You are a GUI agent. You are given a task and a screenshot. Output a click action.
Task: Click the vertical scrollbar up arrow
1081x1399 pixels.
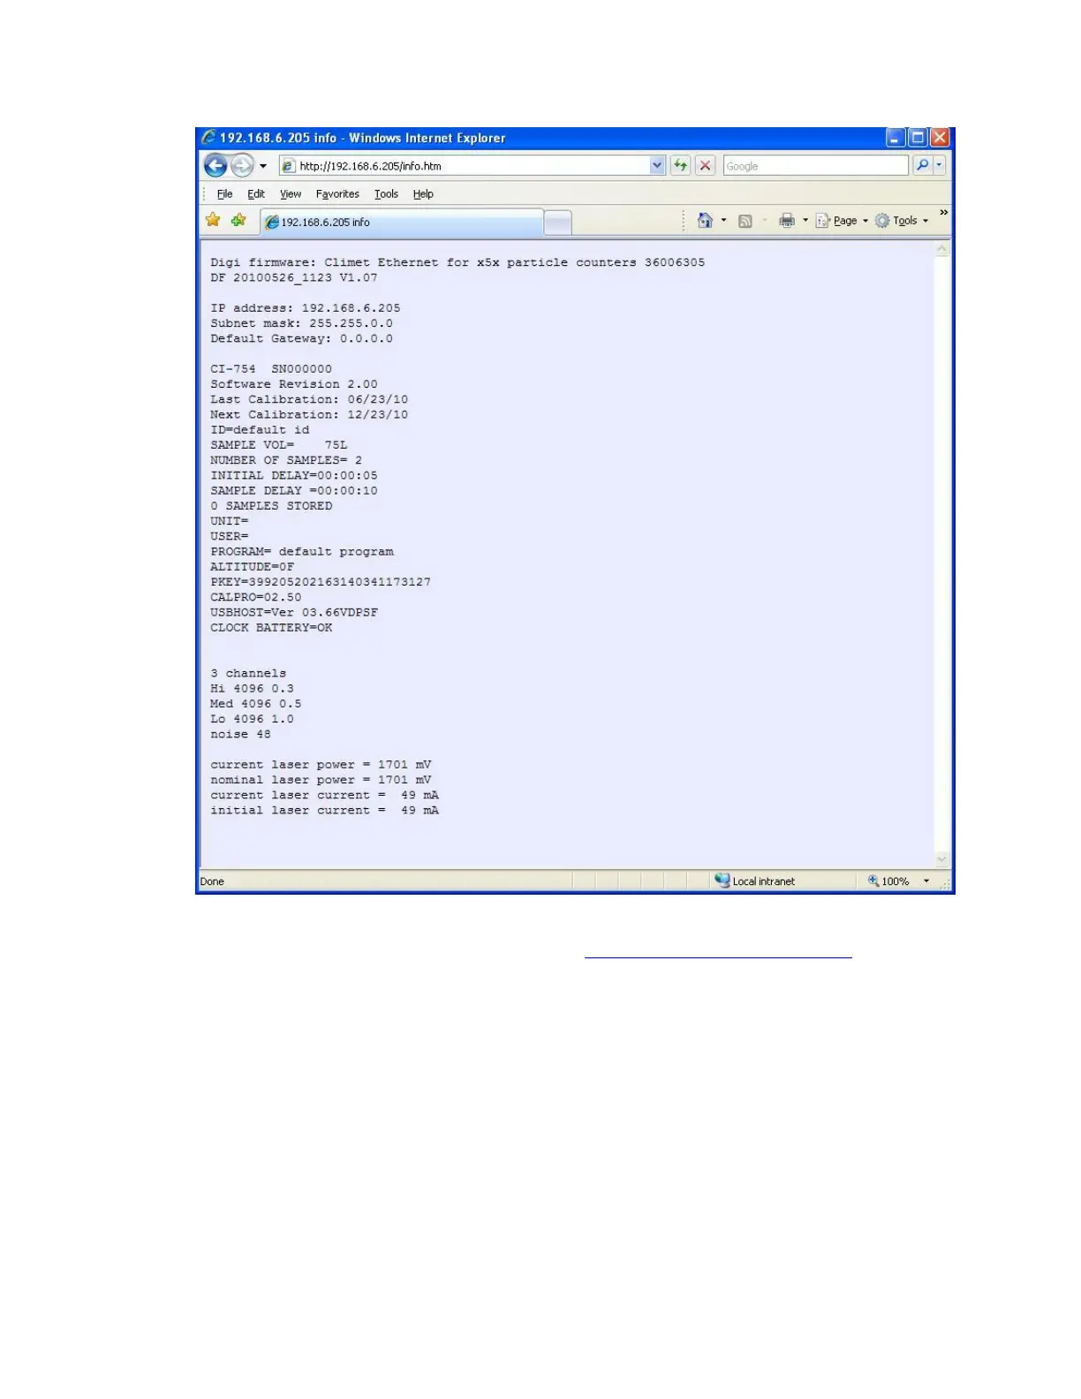pos(941,250)
